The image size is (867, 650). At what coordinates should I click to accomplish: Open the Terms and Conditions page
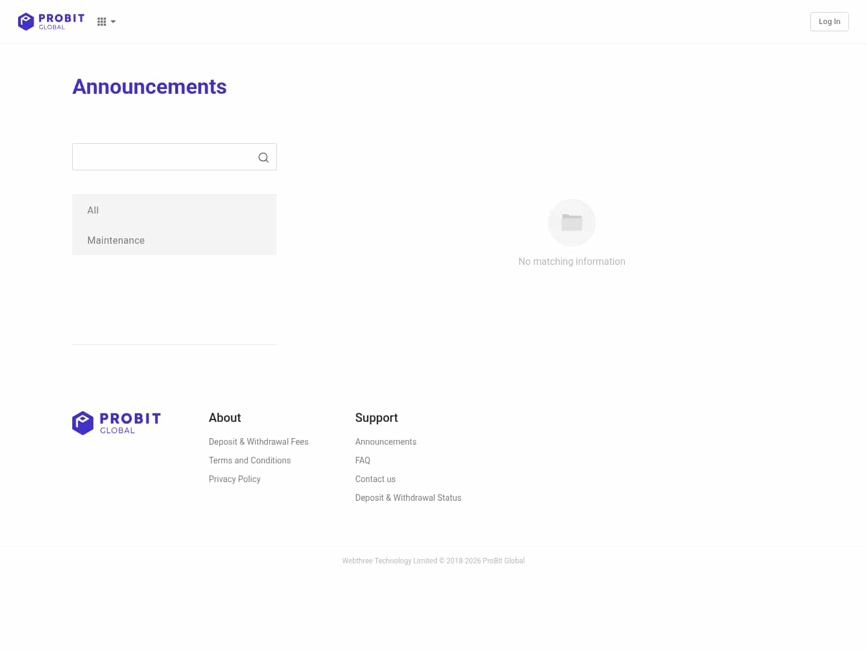pyautogui.click(x=249, y=460)
